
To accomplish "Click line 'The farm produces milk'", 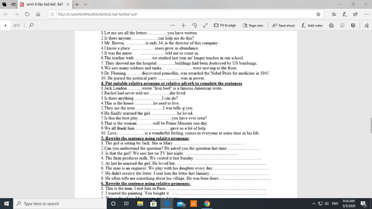I will click(181, 158).
